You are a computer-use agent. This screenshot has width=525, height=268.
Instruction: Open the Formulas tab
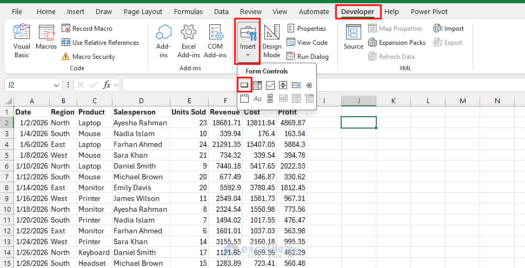[x=188, y=12]
